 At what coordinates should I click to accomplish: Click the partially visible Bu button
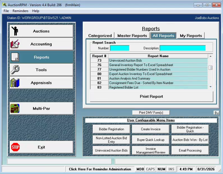point(216,113)
